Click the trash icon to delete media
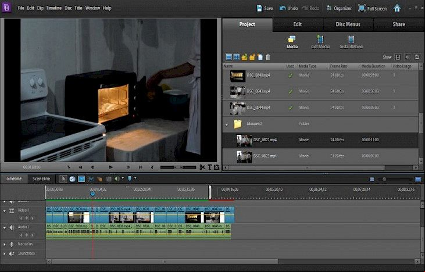This screenshot has height=272, width=425. click(x=268, y=57)
